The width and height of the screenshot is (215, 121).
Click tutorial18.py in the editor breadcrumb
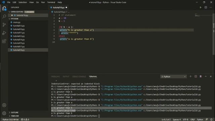(60, 12)
